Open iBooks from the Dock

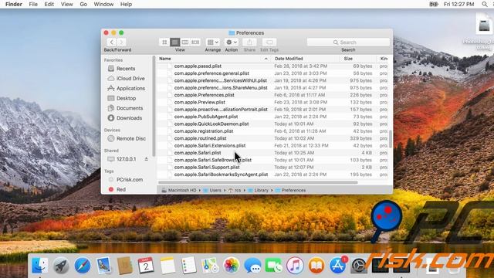(x=316, y=266)
